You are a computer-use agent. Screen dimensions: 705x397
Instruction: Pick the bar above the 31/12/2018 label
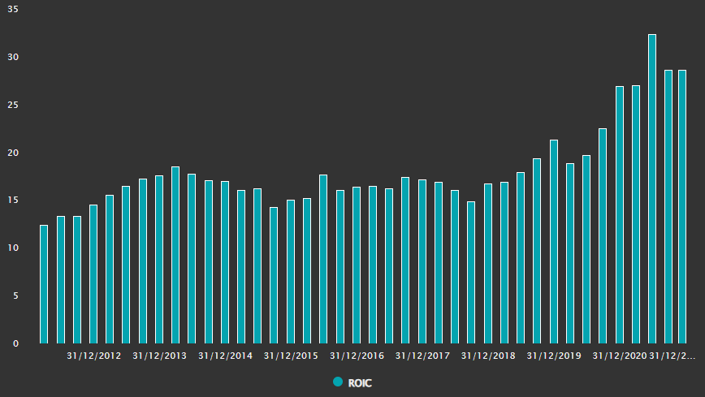tap(488, 264)
